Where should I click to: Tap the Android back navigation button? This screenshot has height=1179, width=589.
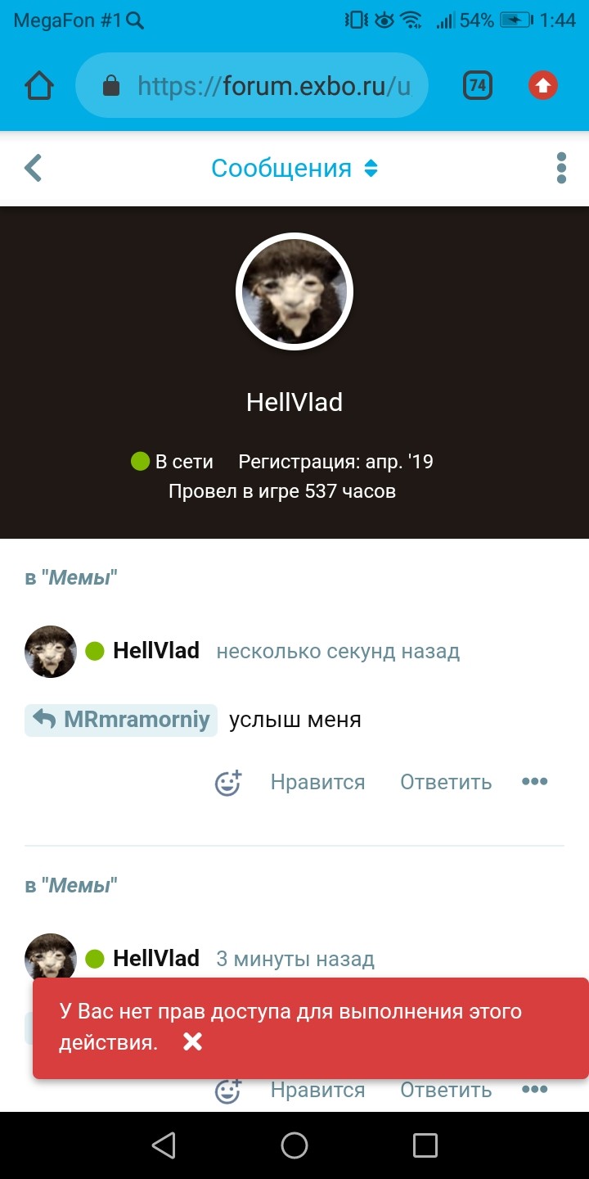click(x=164, y=1145)
